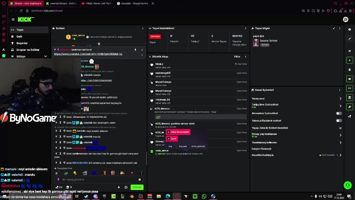Toggle the Abonelere özel sohbet switch
Viewport: 355px width, 200px height.
click(339, 113)
